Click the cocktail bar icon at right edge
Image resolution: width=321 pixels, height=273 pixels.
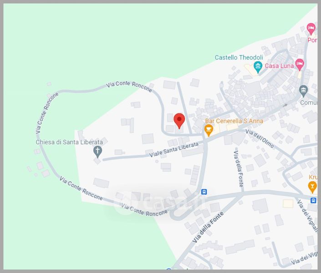pyautogui.click(x=312, y=187)
